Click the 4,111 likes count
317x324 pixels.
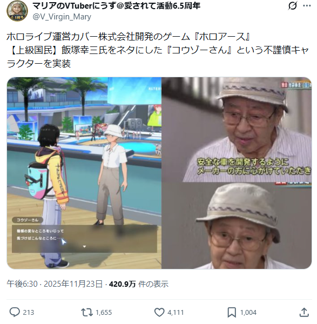click(x=176, y=312)
